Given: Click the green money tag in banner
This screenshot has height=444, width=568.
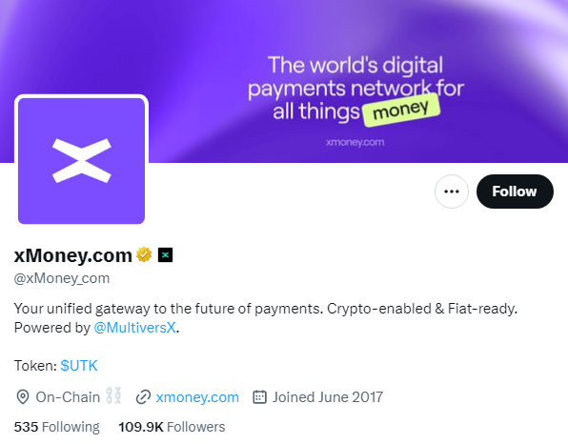Looking at the screenshot, I should tap(401, 111).
